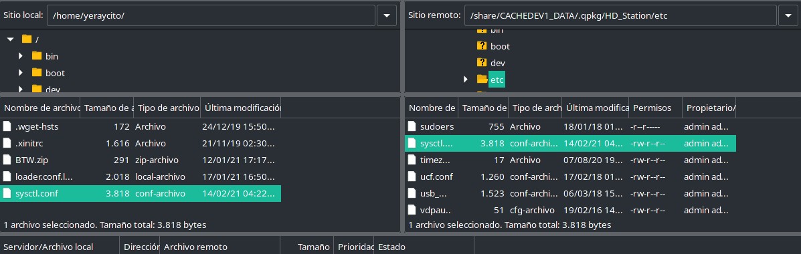Select remote file ucf.conf
The width and height of the screenshot is (801, 254).
pos(570,177)
